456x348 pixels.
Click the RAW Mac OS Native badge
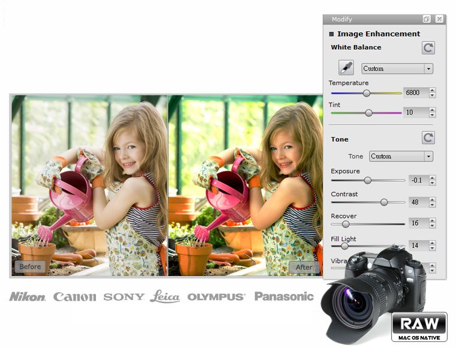coord(419,327)
